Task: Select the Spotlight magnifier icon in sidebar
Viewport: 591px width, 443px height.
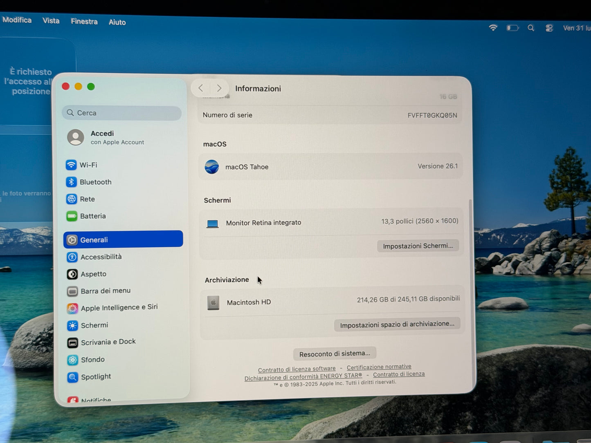Action: click(x=73, y=377)
